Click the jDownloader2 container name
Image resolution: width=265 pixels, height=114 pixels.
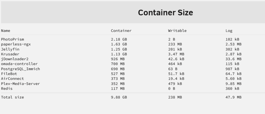coord(15,59)
